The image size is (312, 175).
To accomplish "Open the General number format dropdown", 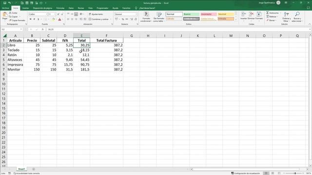I will (136, 14).
